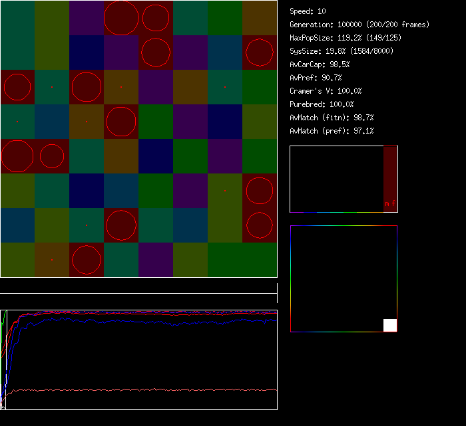Screen dimensions: 466x426
Task: Click the red 'm f' label in the histogram
Action: (x=390, y=204)
